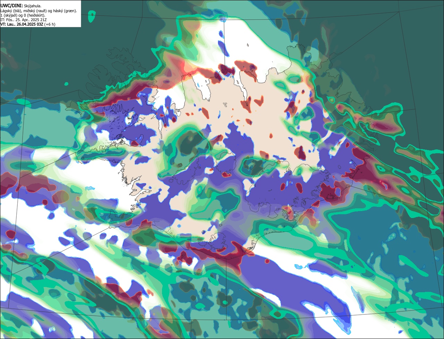Click the 'UWC/DINI:' title label
The width and height of the screenshot is (444, 339).
pos(11,6)
